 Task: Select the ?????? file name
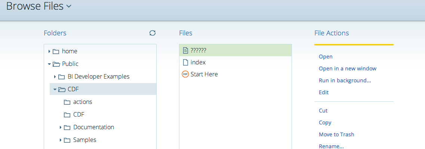click(198, 51)
